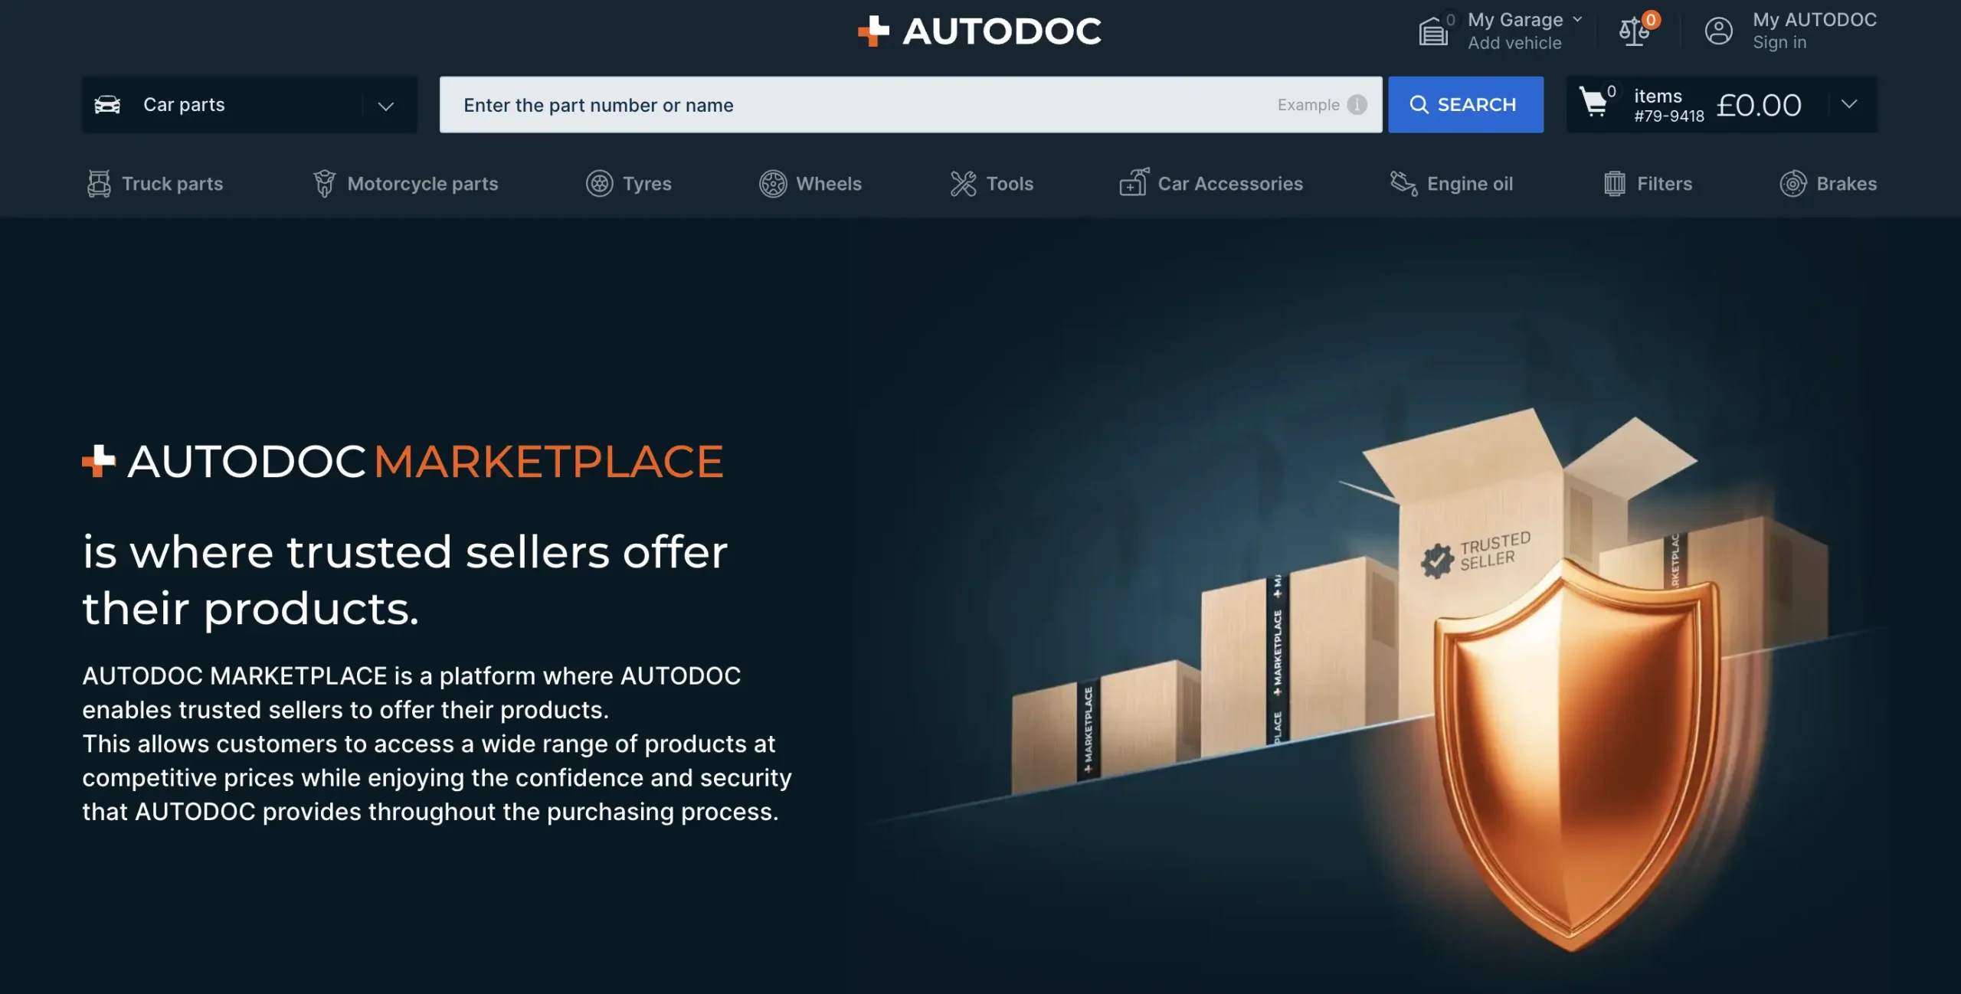1961x994 pixels.
Task: Open the Filters category
Action: pyautogui.click(x=1663, y=184)
